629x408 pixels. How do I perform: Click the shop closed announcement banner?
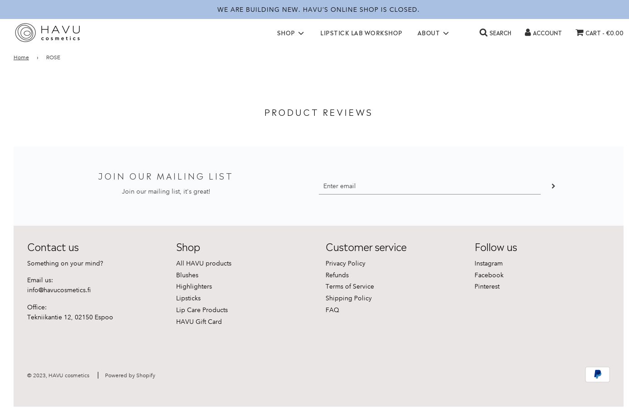[314, 9]
